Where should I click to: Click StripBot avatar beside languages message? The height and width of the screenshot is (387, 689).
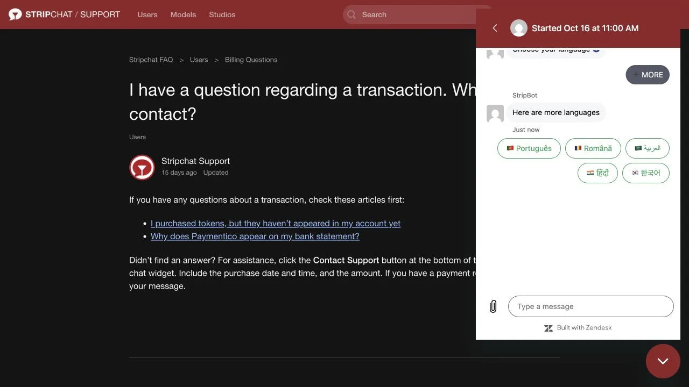[495, 113]
